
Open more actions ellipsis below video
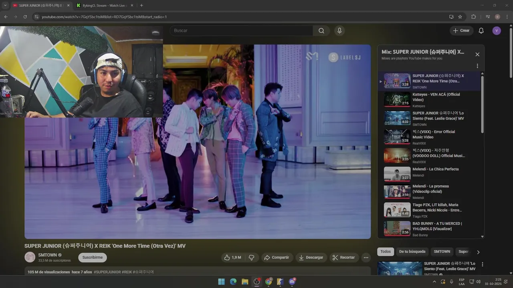click(366, 258)
